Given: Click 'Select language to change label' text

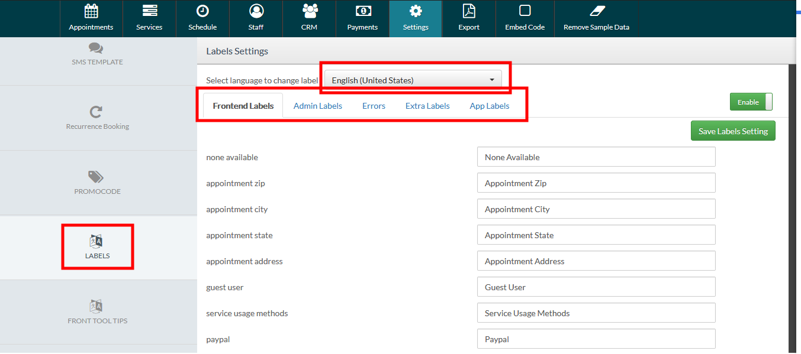Looking at the screenshot, I should point(262,80).
